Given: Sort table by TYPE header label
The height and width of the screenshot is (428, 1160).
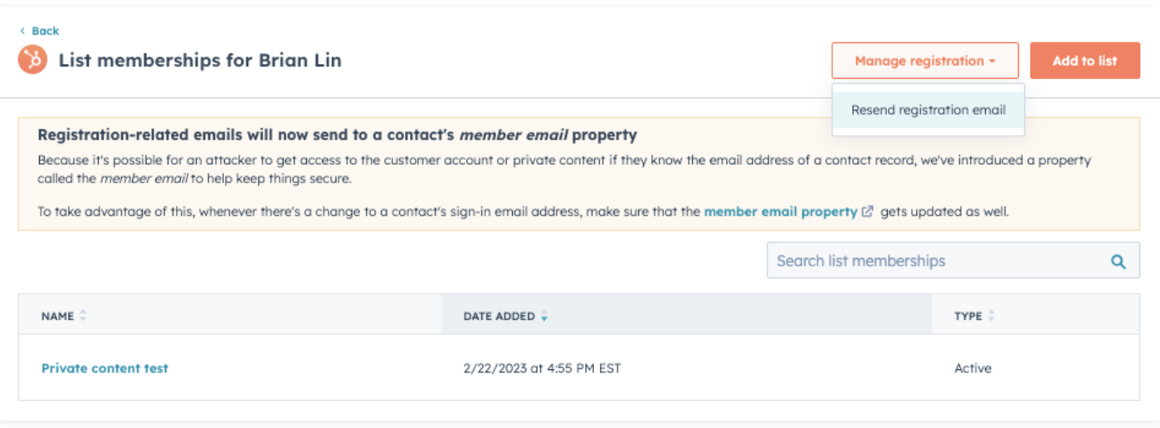Looking at the screenshot, I should pos(967,316).
